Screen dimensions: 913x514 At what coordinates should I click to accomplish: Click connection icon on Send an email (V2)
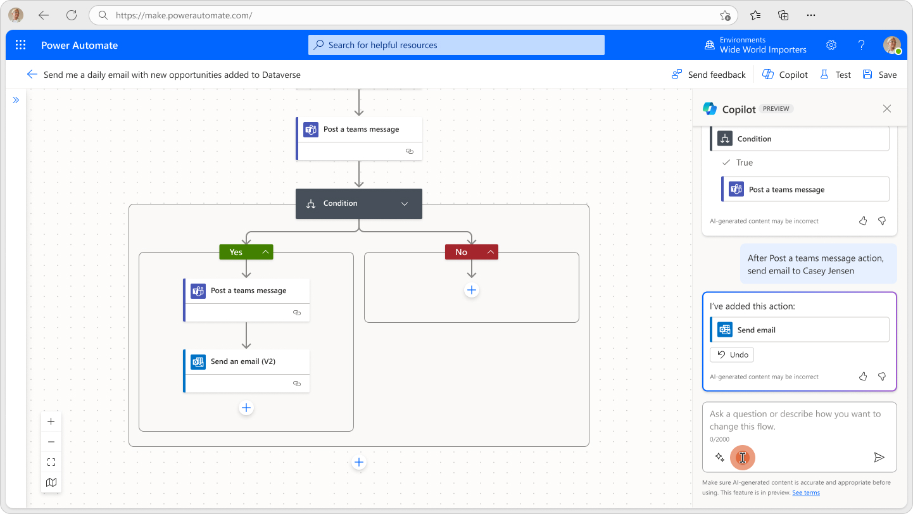[297, 384]
